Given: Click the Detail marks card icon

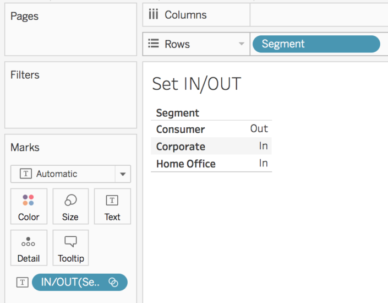Looking at the screenshot, I should pos(29,242).
